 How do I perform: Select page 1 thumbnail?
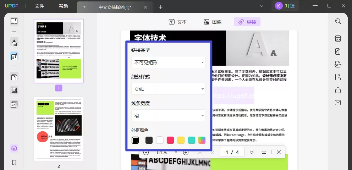tap(59, 51)
